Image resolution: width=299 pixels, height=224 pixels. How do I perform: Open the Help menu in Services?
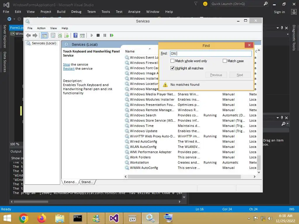pos(65,28)
